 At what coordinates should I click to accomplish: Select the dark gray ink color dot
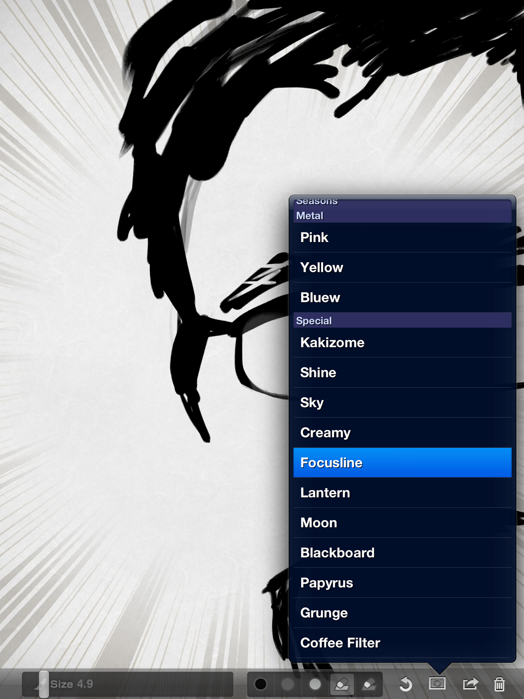click(288, 684)
